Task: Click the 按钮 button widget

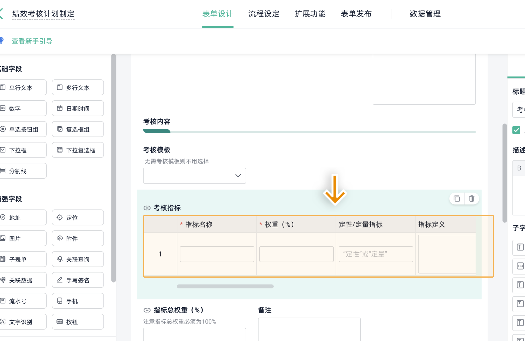Action: (x=78, y=322)
